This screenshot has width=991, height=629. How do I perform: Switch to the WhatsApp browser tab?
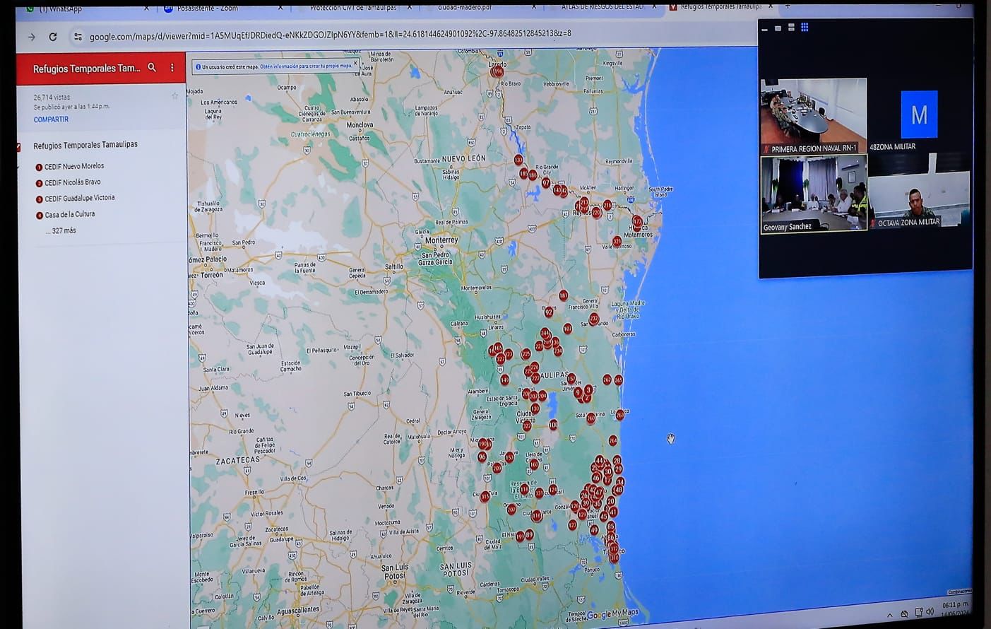(x=60, y=8)
